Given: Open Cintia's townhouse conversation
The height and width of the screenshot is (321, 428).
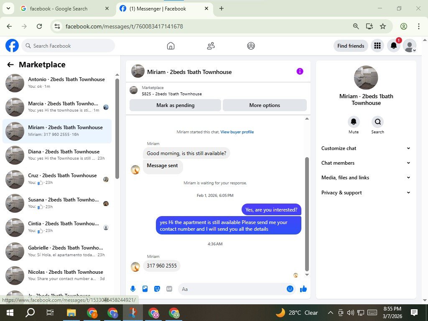Looking at the screenshot, I should pyautogui.click(x=57, y=227).
